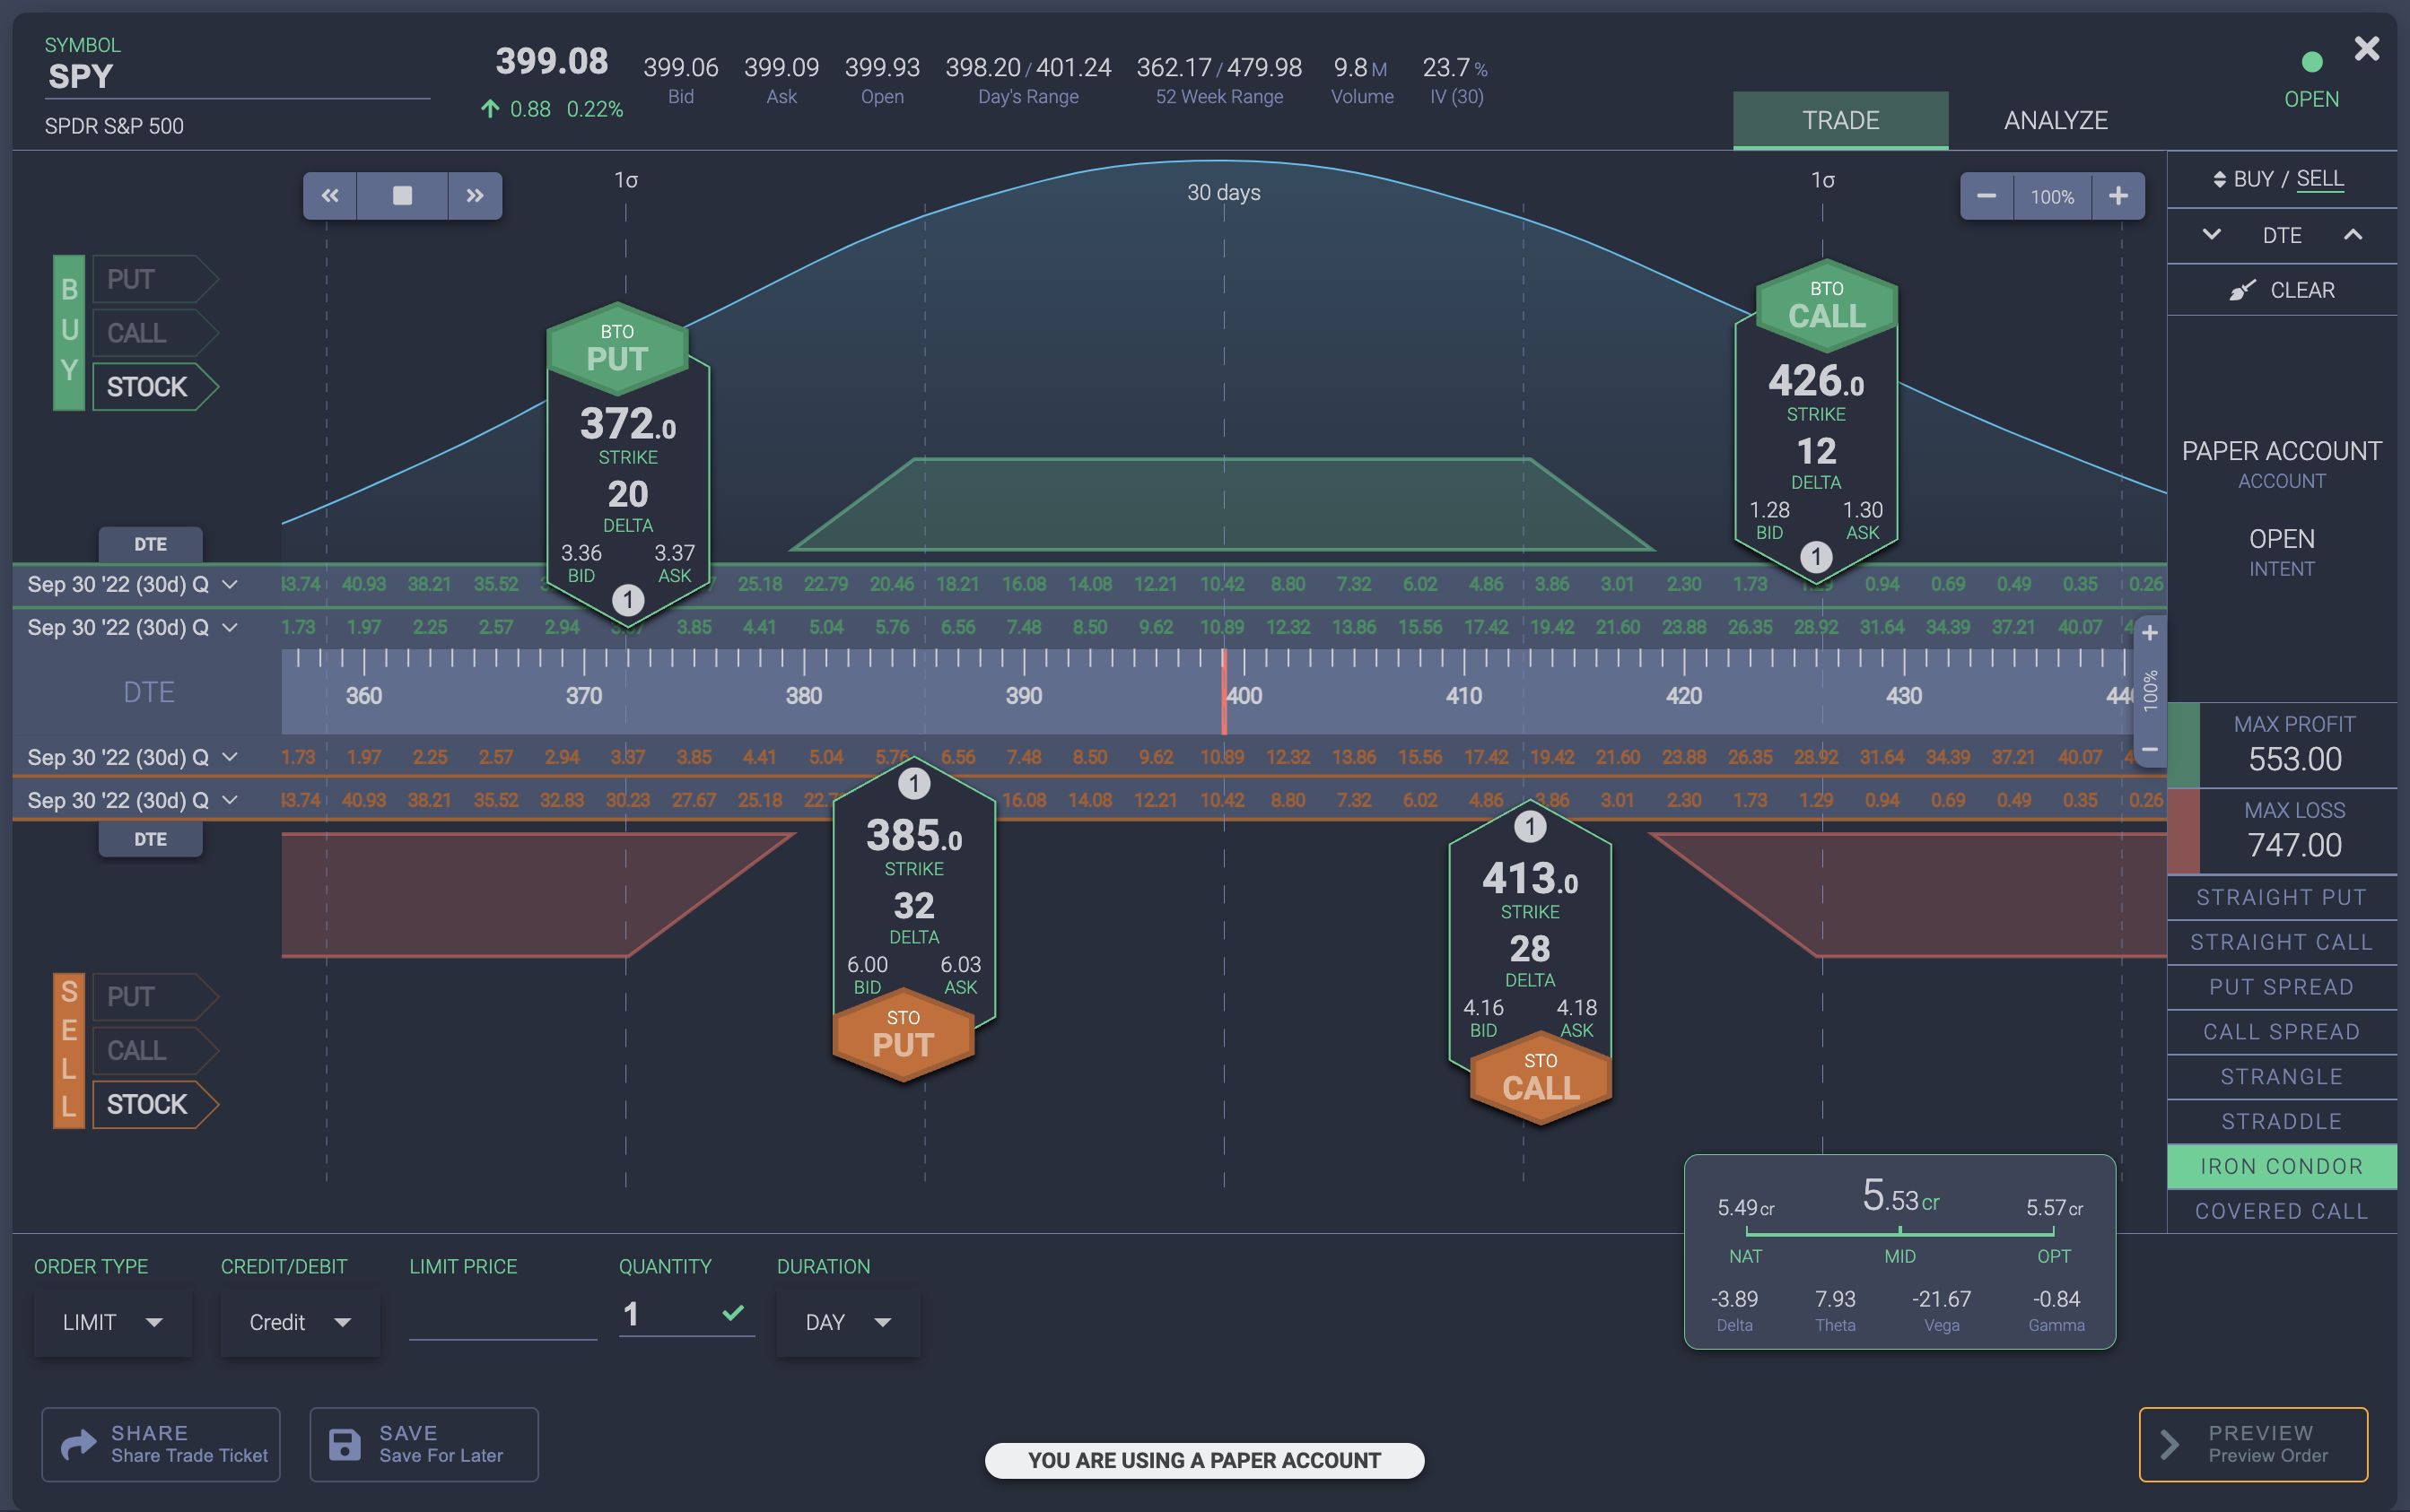Click the broom icon next to CLEAR
The image size is (2410, 1512).
pyautogui.click(x=2241, y=290)
